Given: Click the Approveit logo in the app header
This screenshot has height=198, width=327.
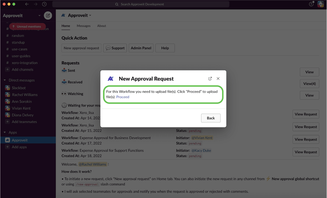Looking at the screenshot, I should 64,15.
